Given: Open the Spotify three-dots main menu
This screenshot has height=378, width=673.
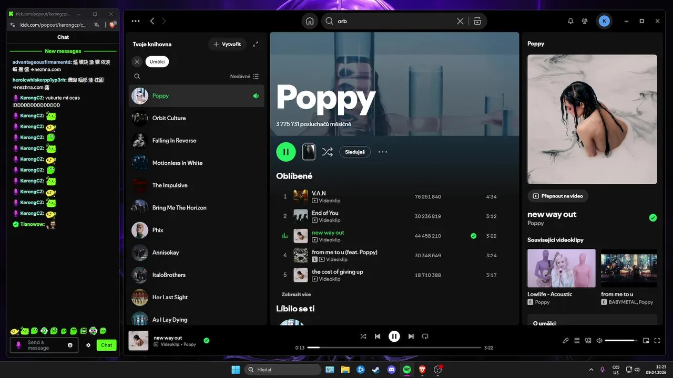Looking at the screenshot, I should point(136,21).
